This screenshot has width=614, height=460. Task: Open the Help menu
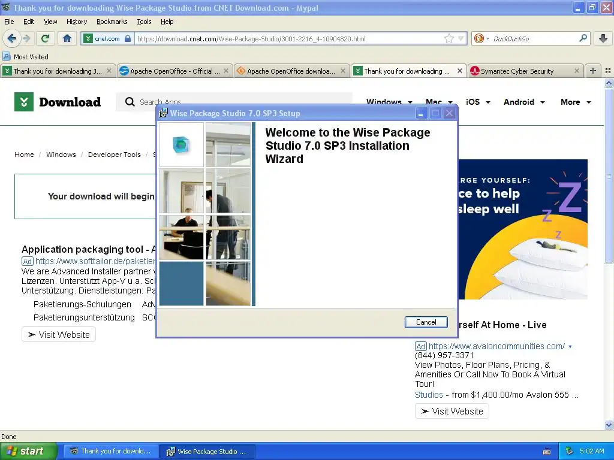167,22
